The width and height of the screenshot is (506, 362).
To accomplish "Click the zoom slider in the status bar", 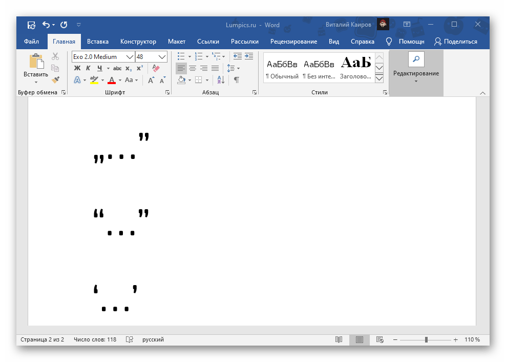I will point(426,339).
